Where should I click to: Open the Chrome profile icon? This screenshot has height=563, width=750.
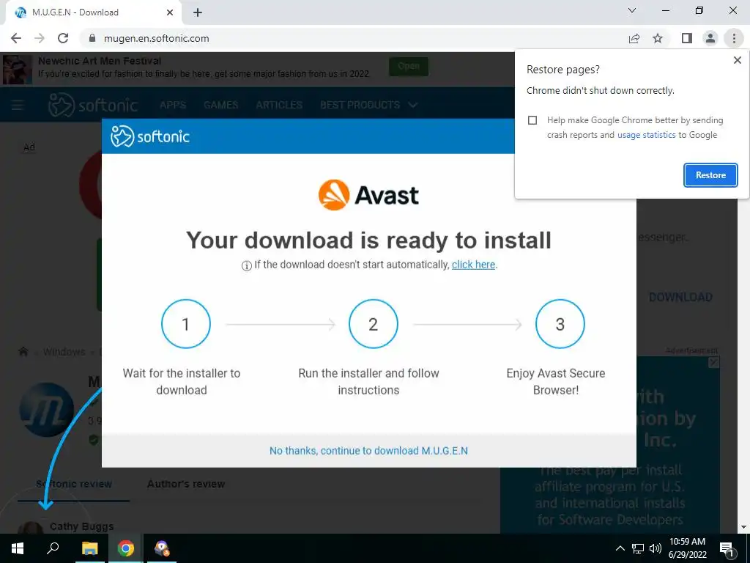[710, 38]
